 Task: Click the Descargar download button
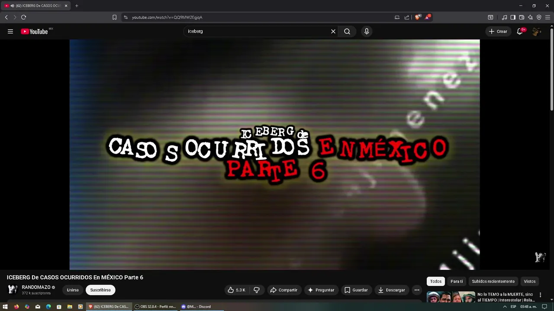click(x=392, y=290)
